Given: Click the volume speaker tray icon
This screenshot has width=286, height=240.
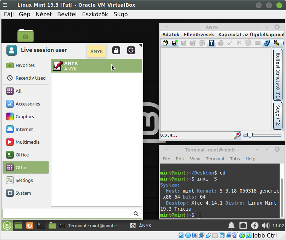Looking at the screenshot, I should pyautogui.click(x=265, y=225).
